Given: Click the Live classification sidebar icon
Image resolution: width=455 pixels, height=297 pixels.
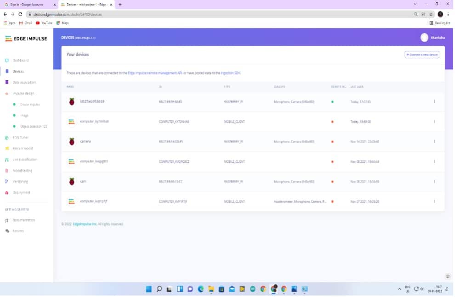Looking at the screenshot, I should click(x=7, y=159).
